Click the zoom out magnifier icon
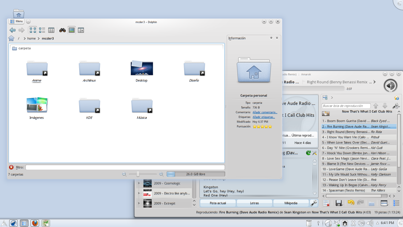This screenshot has height=227, width=403. point(124,174)
